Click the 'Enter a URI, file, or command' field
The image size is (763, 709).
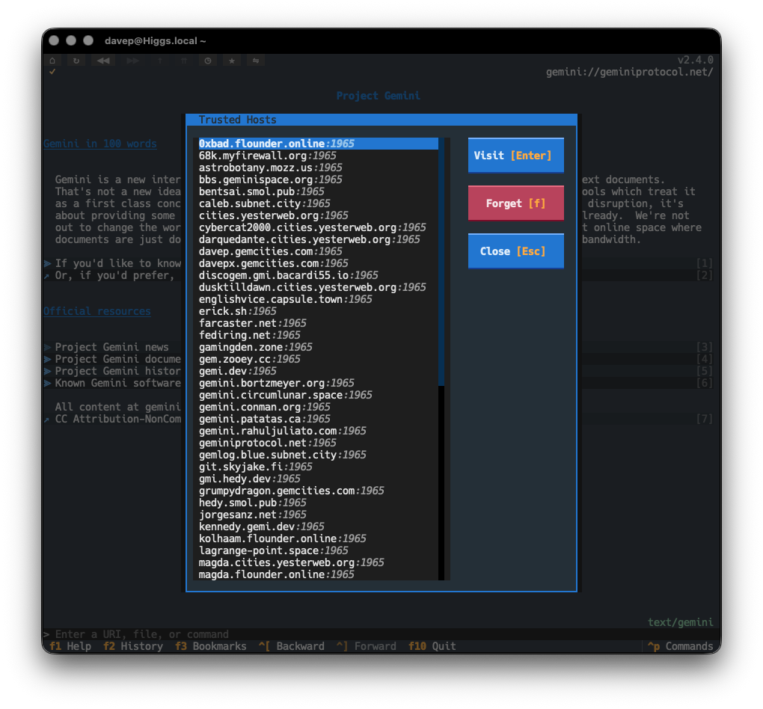click(381, 634)
